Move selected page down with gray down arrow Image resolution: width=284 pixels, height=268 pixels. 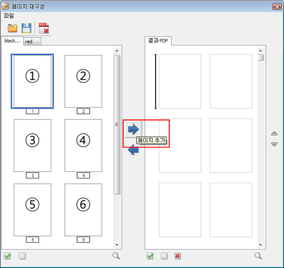[x=274, y=144]
